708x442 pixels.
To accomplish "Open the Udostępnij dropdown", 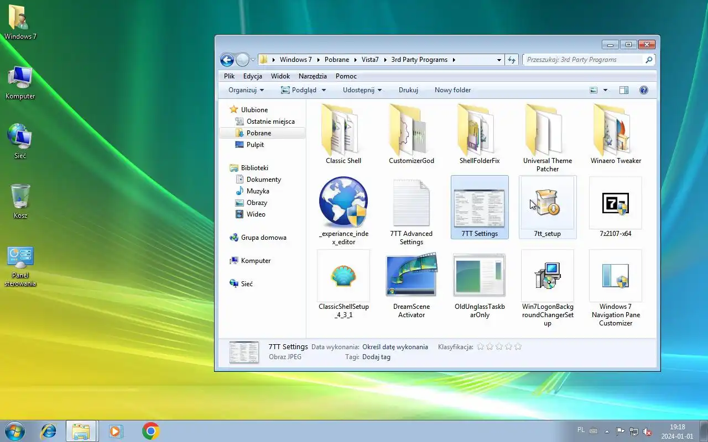I will click(362, 90).
